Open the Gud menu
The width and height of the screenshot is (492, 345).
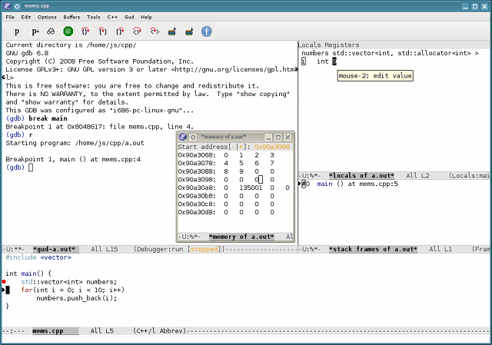click(x=129, y=17)
